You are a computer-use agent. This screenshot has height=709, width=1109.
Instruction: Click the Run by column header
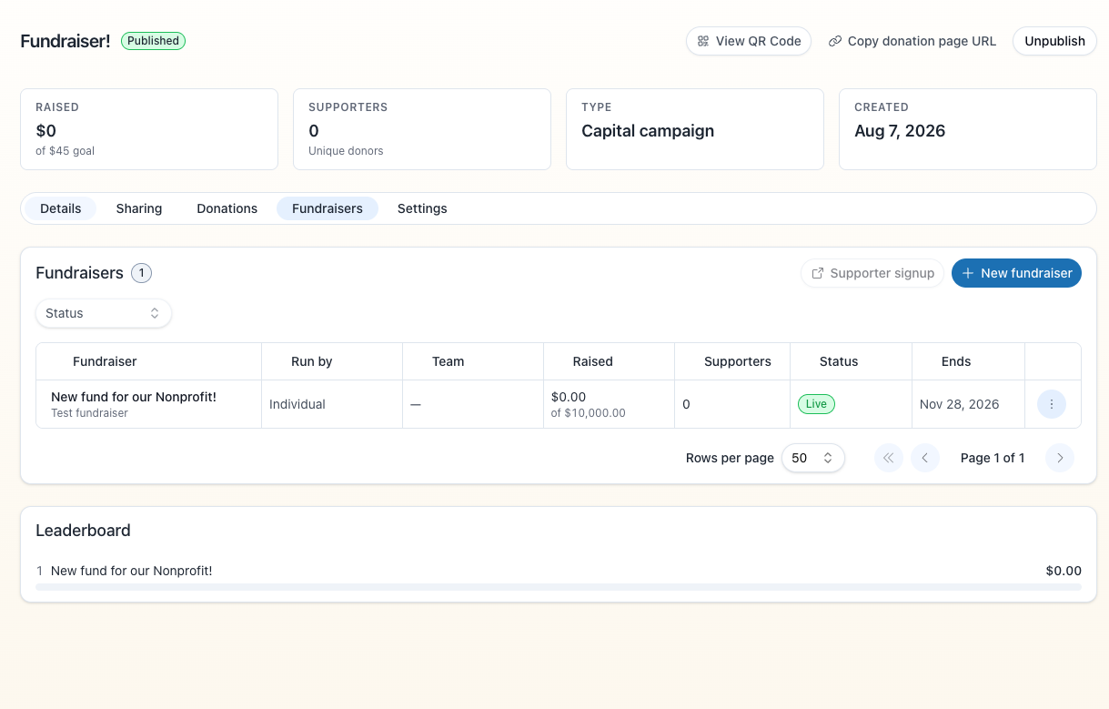[312, 361]
